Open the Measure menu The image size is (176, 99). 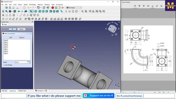pos(40,5)
